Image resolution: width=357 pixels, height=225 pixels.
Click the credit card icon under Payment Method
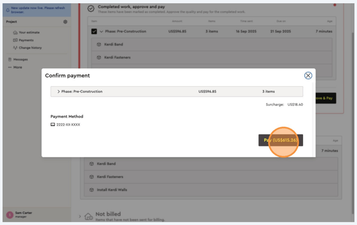[x=53, y=125]
